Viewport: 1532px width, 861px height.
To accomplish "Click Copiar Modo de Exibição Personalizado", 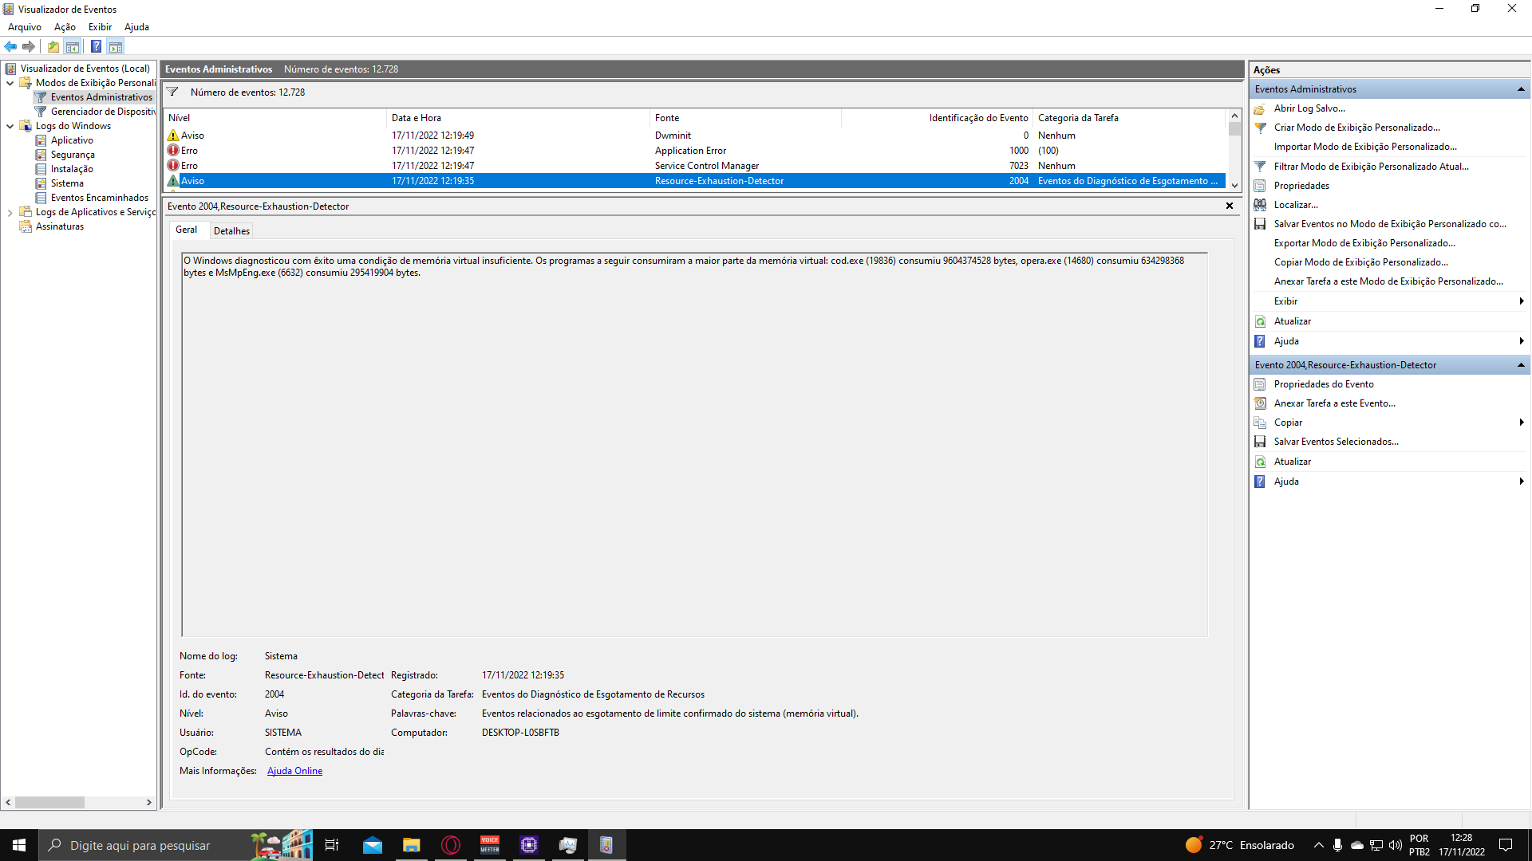I will pyautogui.click(x=1361, y=262).
